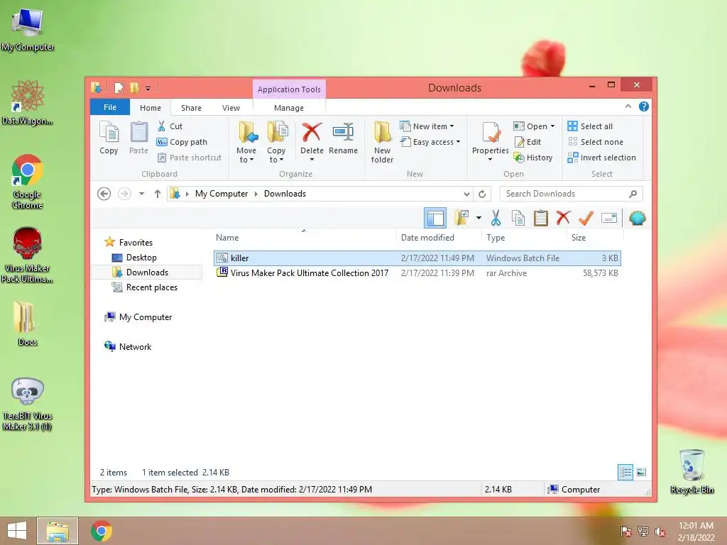Collapse the ribbon with the chevron
Screen dimensions: 727x545
tap(628, 106)
